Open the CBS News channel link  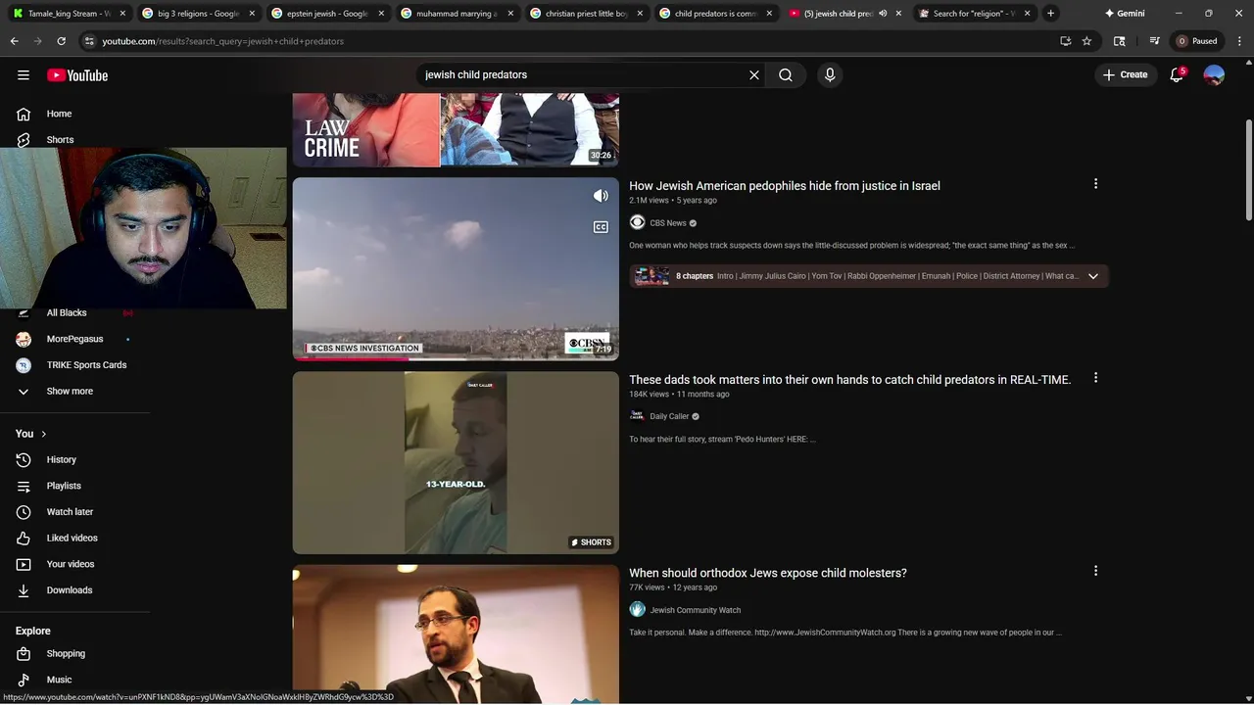[668, 223]
